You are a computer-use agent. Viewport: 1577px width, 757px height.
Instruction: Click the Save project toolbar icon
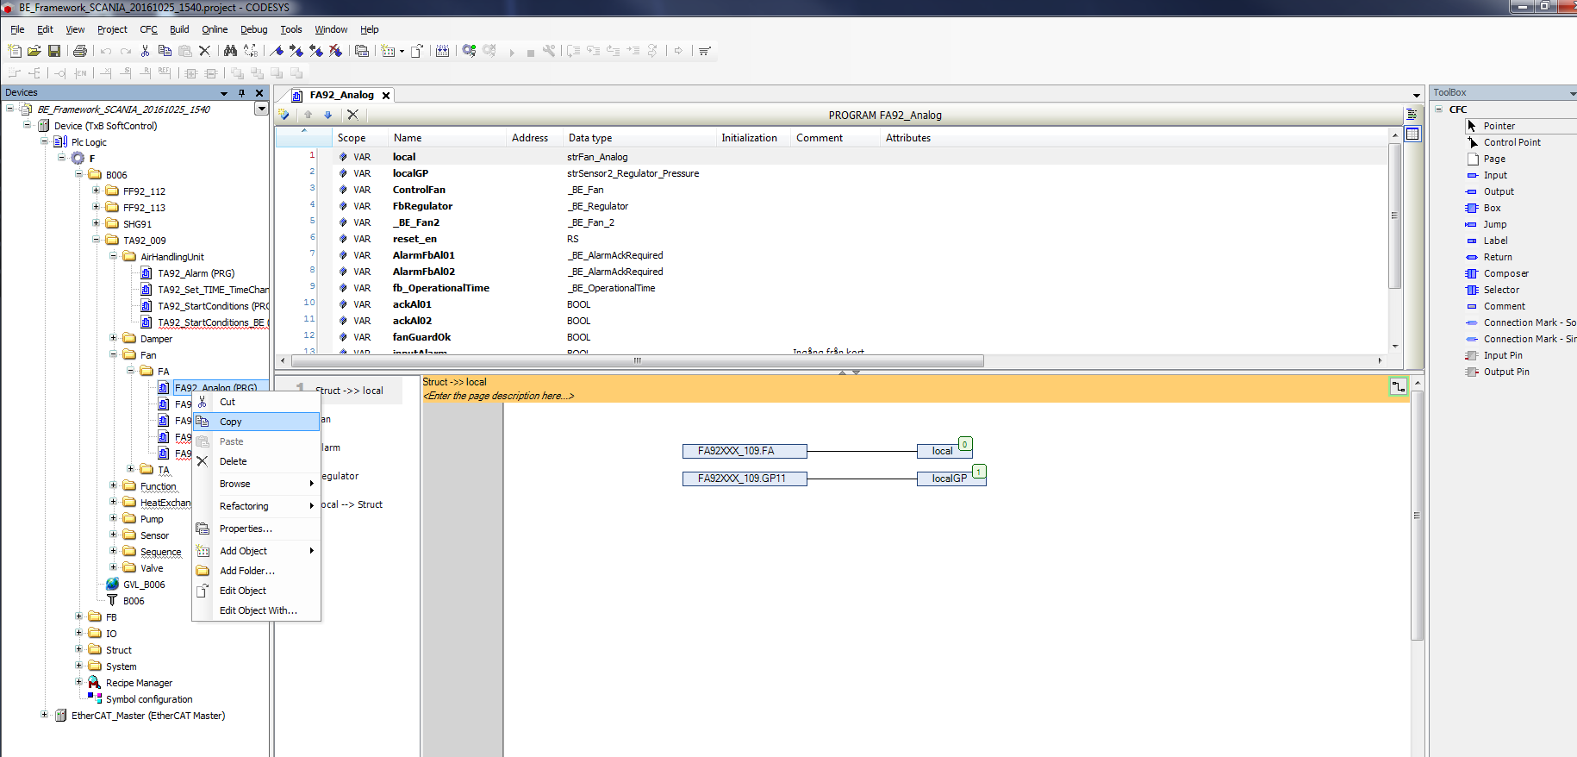click(54, 51)
